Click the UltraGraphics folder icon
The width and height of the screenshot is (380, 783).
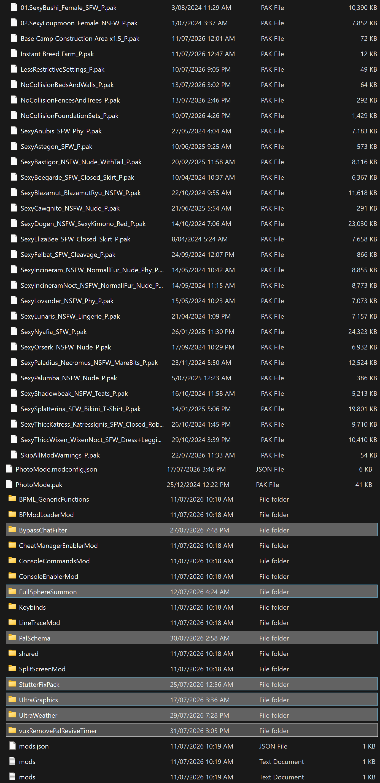(12, 699)
